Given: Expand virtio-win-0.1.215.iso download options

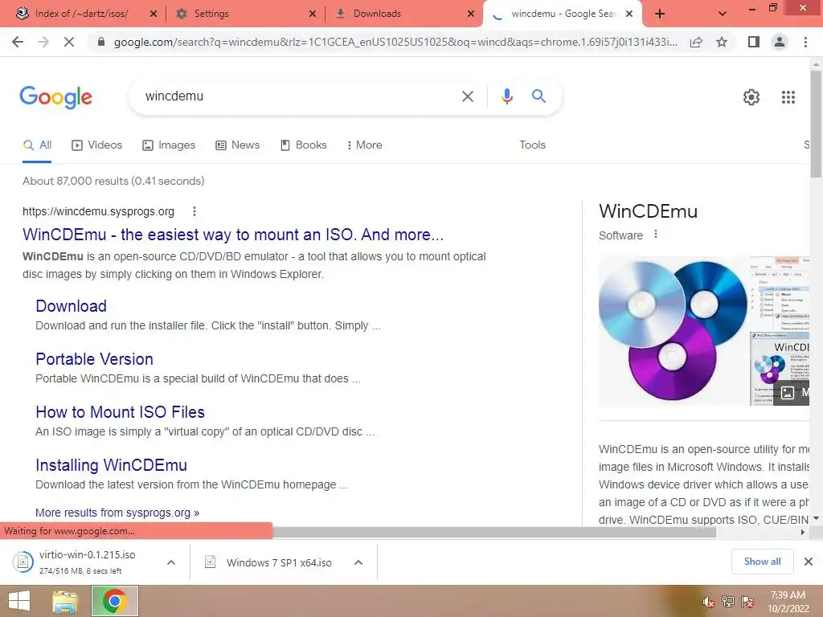Looking at the screenshot, I should [x=171, y=562].
